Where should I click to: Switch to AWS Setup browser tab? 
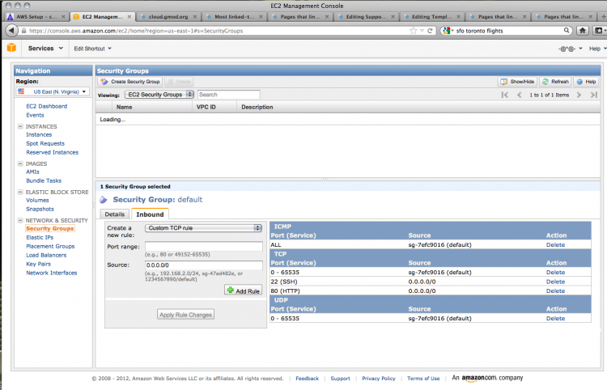(x=36, y=17)
